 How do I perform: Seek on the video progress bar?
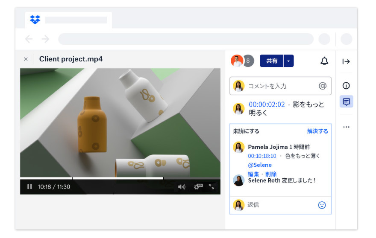tap(120, 178)
